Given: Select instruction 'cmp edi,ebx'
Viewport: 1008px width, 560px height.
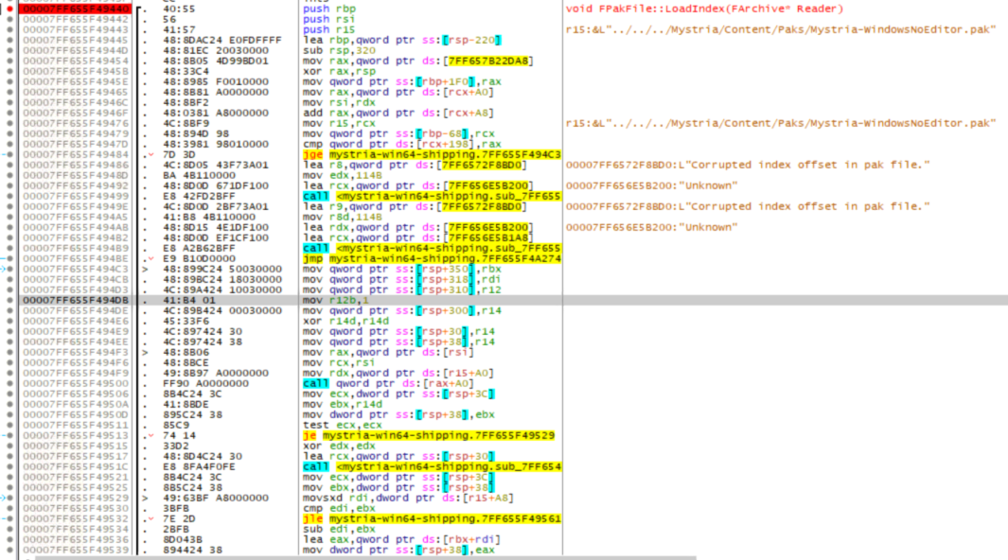Looking at the screenshot, I should [x=340, y=508].
